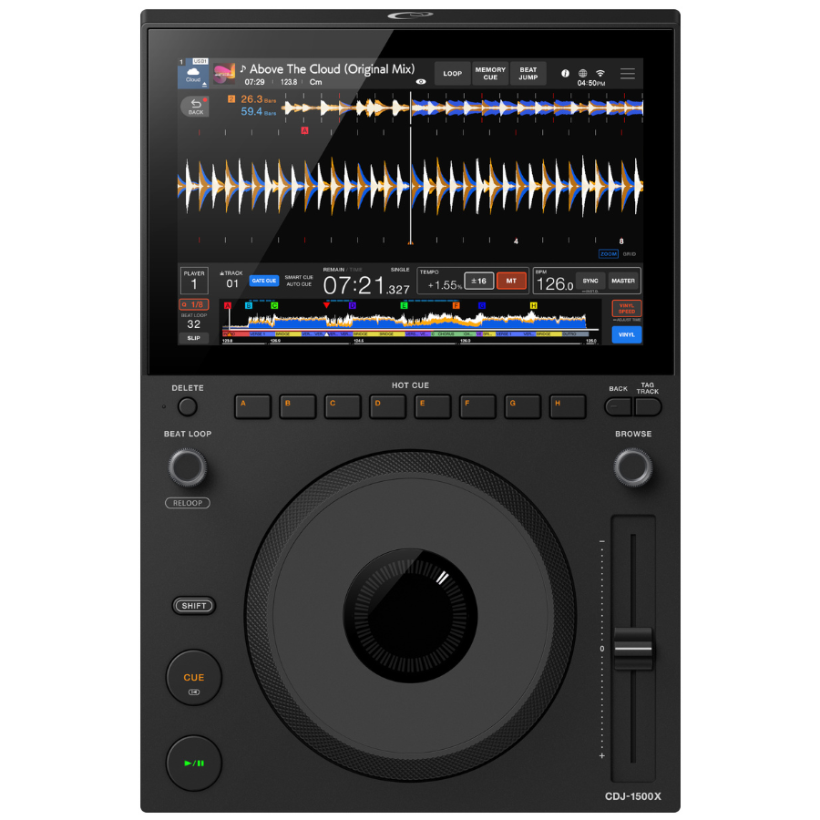Jump to hot cue D marker on overview
The height and width of the screenshot is (820, 820).
coord(353,305)
